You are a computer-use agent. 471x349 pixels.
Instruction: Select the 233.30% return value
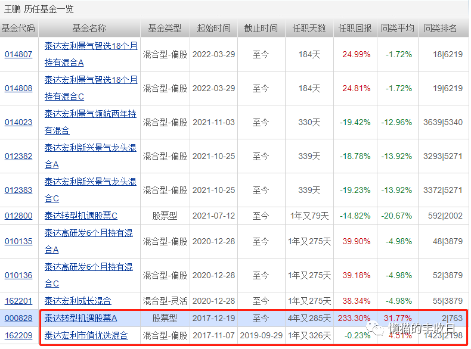tap(354, 318)
